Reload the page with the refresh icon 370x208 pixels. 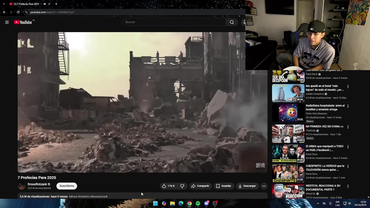click(18, 12)
